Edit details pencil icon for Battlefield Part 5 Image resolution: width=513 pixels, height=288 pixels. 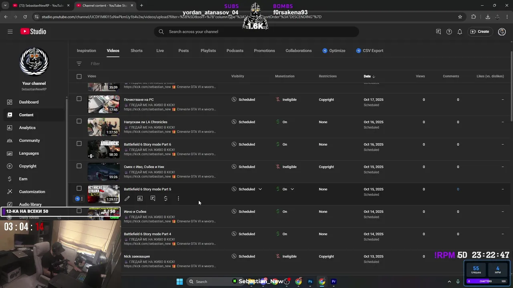[x=127, y=198]
